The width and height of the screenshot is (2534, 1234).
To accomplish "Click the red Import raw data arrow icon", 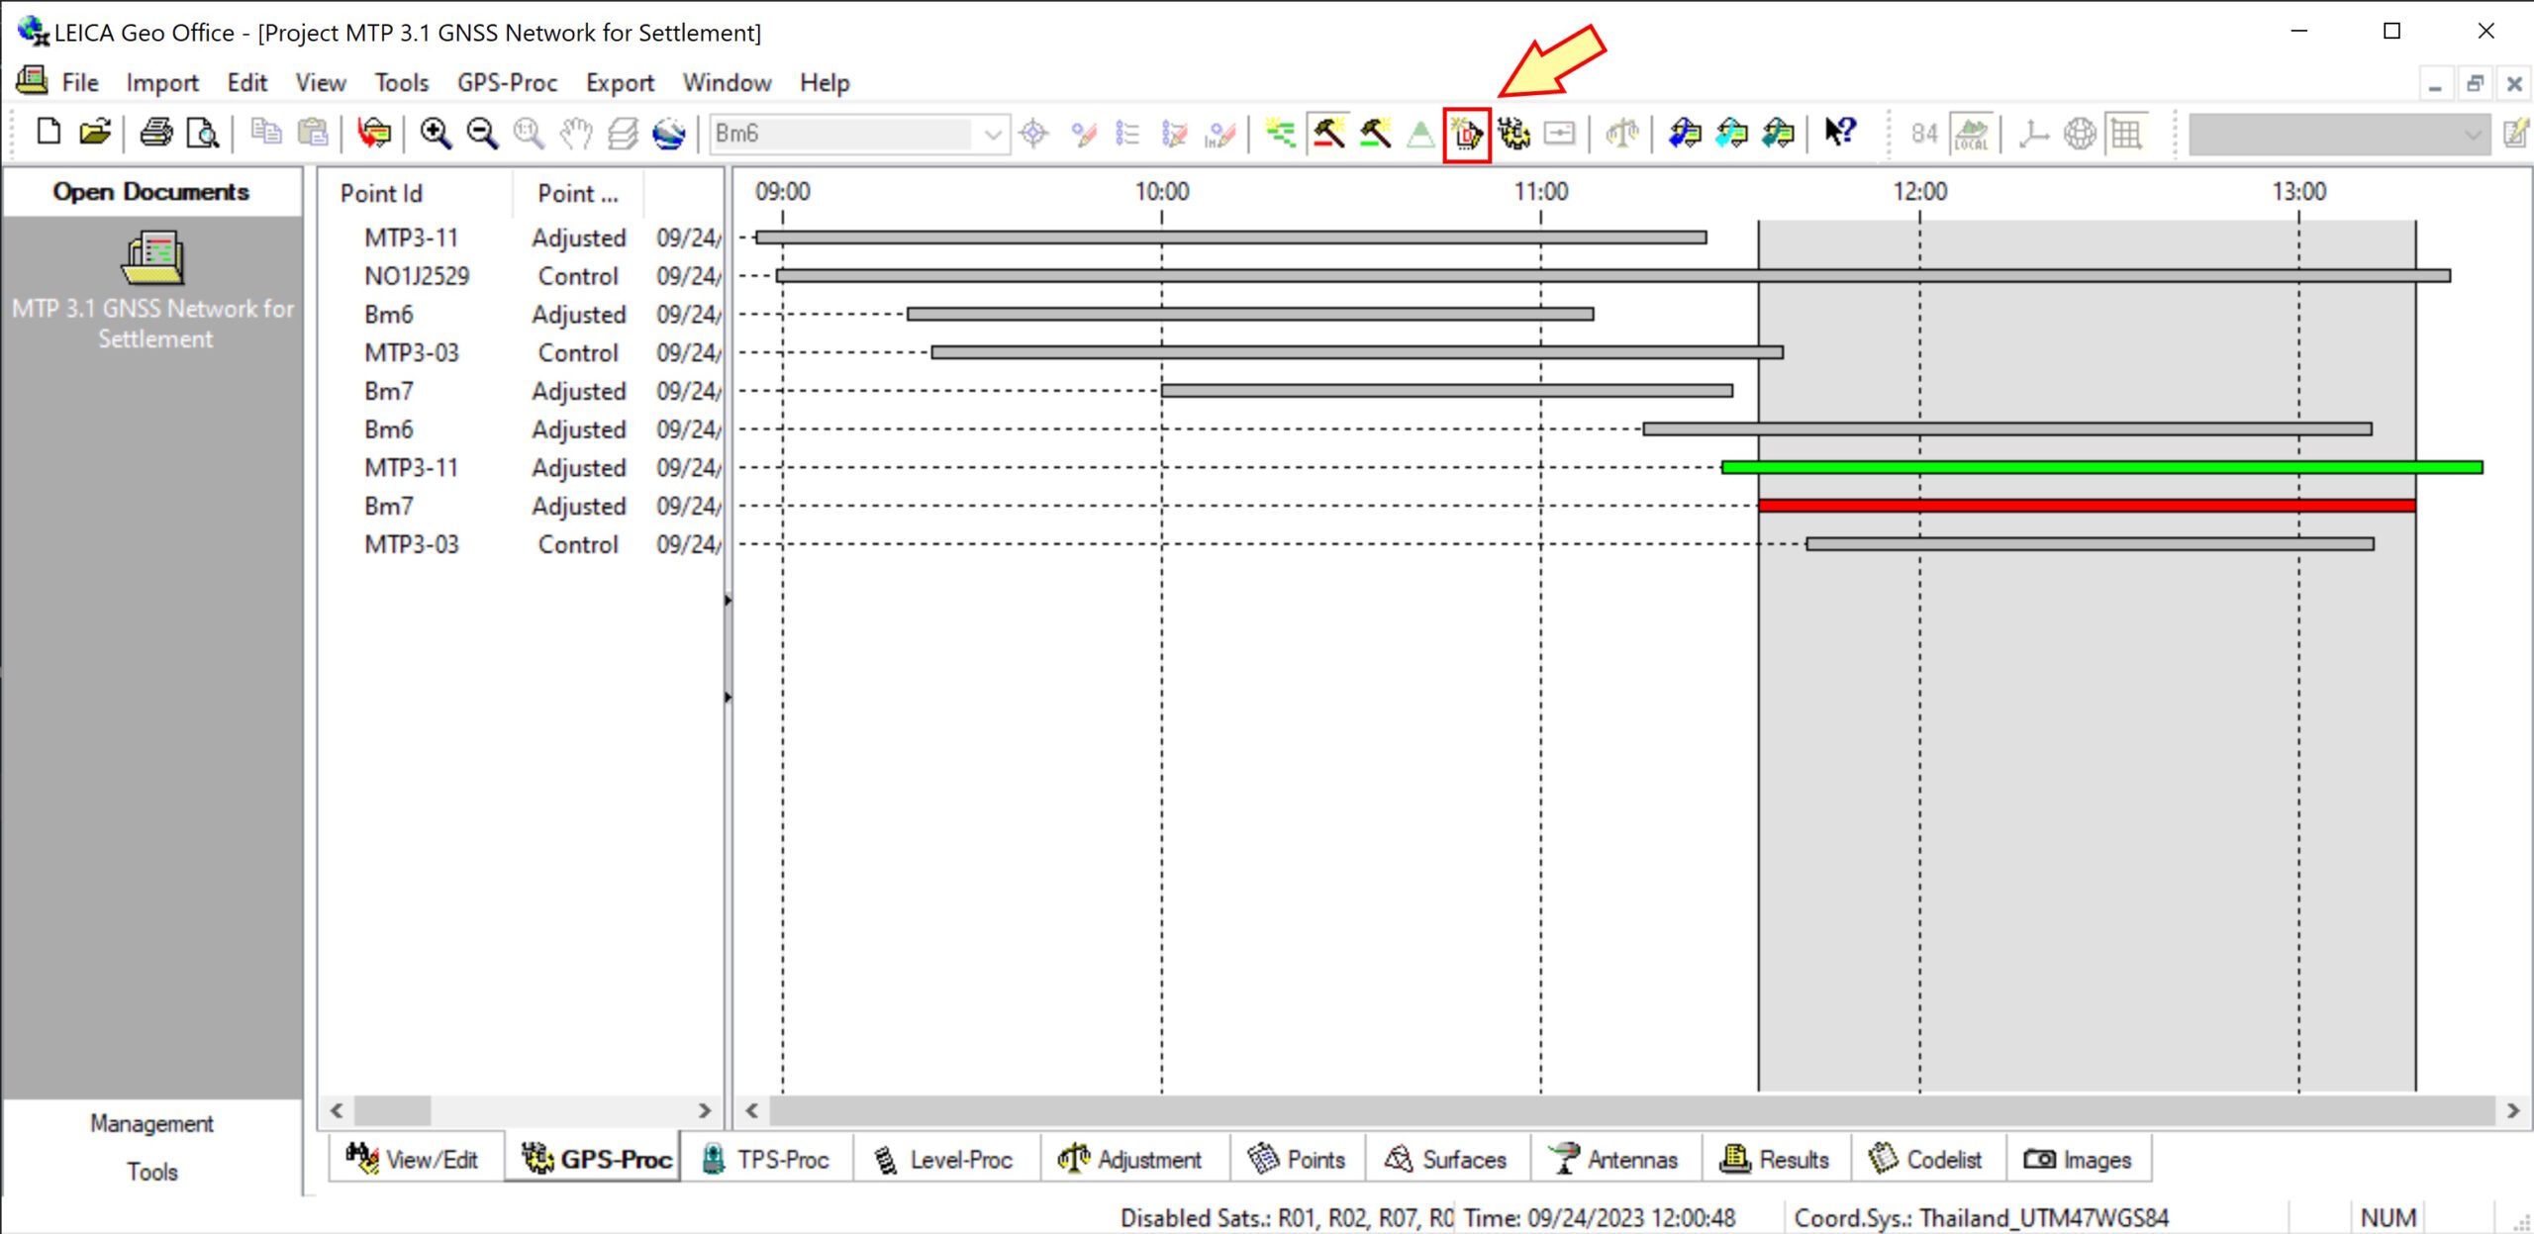I will pyautogui.click(x=373, y=133).
